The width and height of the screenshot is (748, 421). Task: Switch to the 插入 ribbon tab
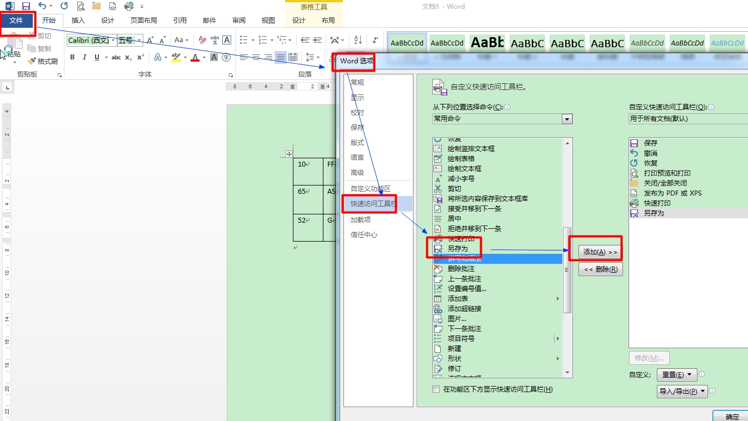(78, 21)
